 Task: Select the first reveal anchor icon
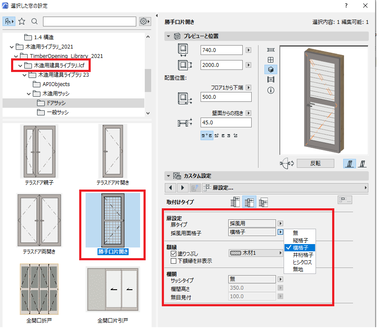[207, 135]
